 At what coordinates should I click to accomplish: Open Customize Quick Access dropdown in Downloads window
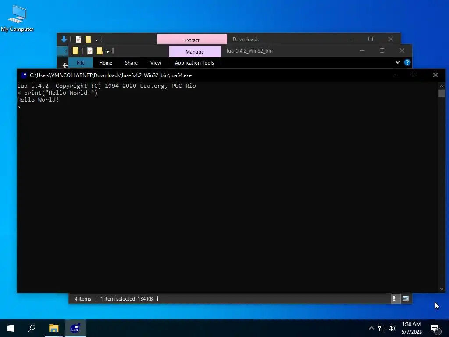click(x=96, y=39)
